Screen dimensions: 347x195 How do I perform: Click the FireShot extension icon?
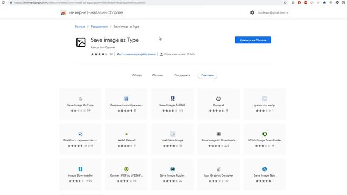pyautogui.click(x=80, y=134)
